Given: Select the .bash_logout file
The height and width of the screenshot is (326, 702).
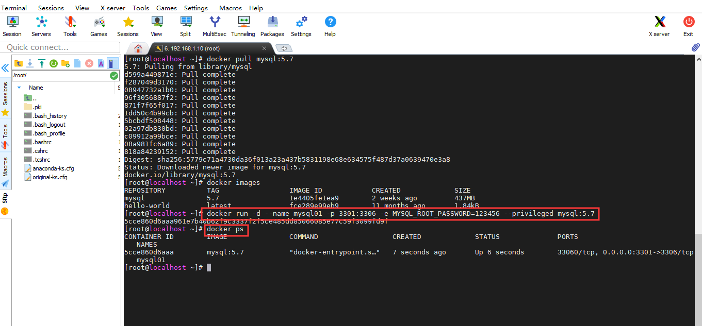Looking at the screenshot, I should 45,125.
